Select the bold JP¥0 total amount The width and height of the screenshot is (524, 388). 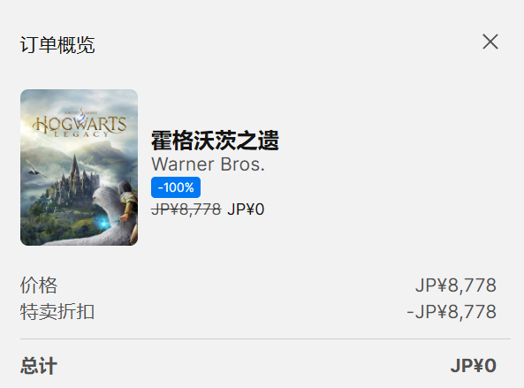pyautogui.click(x=474, y=366)
